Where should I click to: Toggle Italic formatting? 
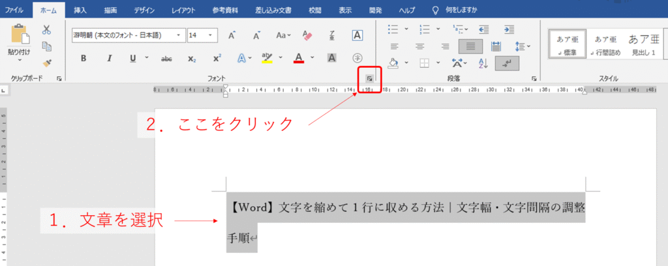coord(108,58)
